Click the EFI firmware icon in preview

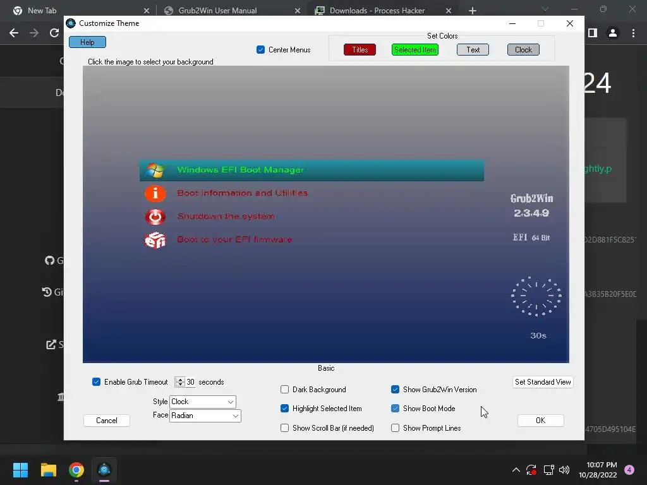tap(155, 240)
